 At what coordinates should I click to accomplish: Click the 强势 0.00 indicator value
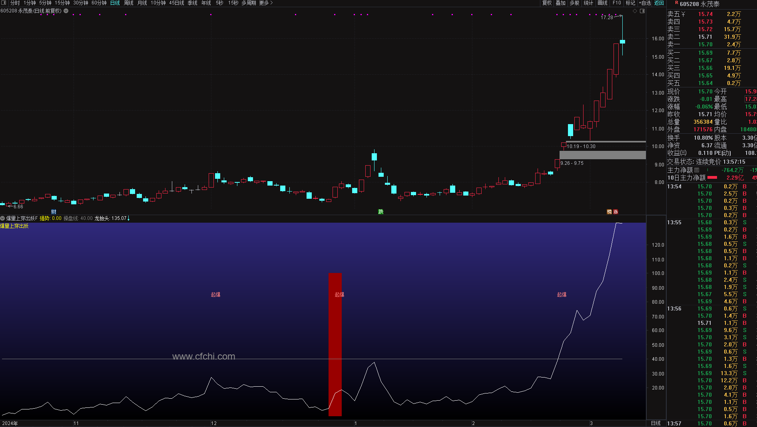pos(50,218)
